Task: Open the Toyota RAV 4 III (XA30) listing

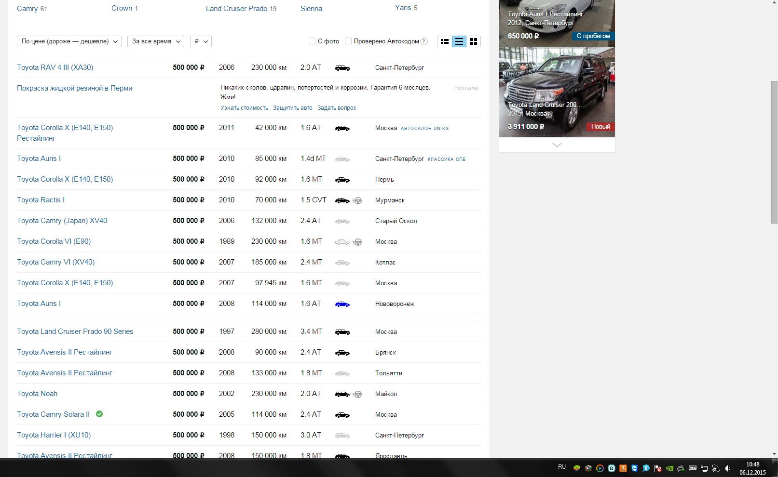Action: (55, 67)
